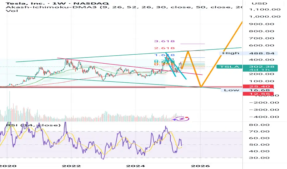Click the 2026 time axis label
This screenshot has height=169, width=287.
coord(200,166)
